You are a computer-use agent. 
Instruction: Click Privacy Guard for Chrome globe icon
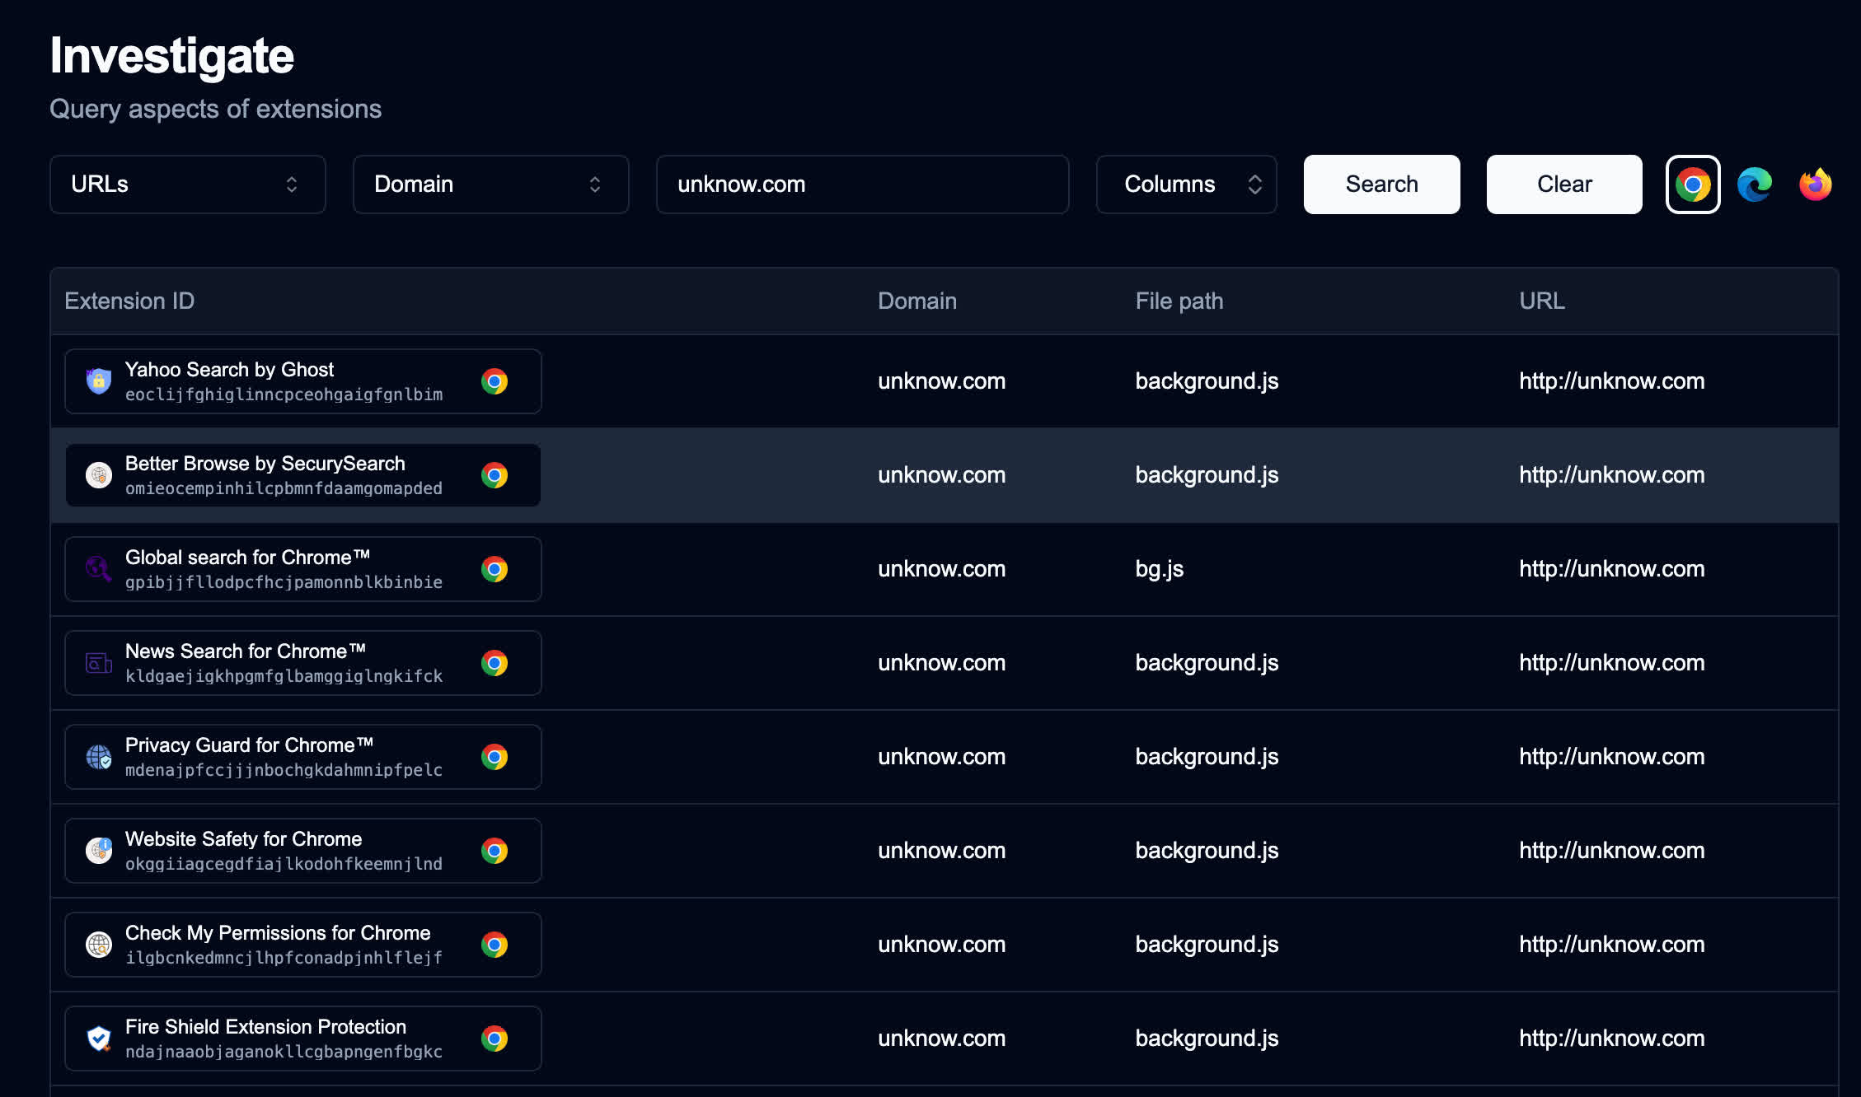[x=99, y=757]
